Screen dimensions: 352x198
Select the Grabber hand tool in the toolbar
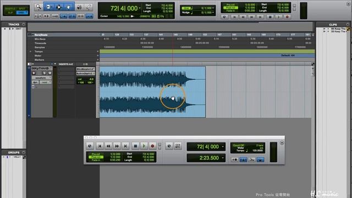pos(69,7)
